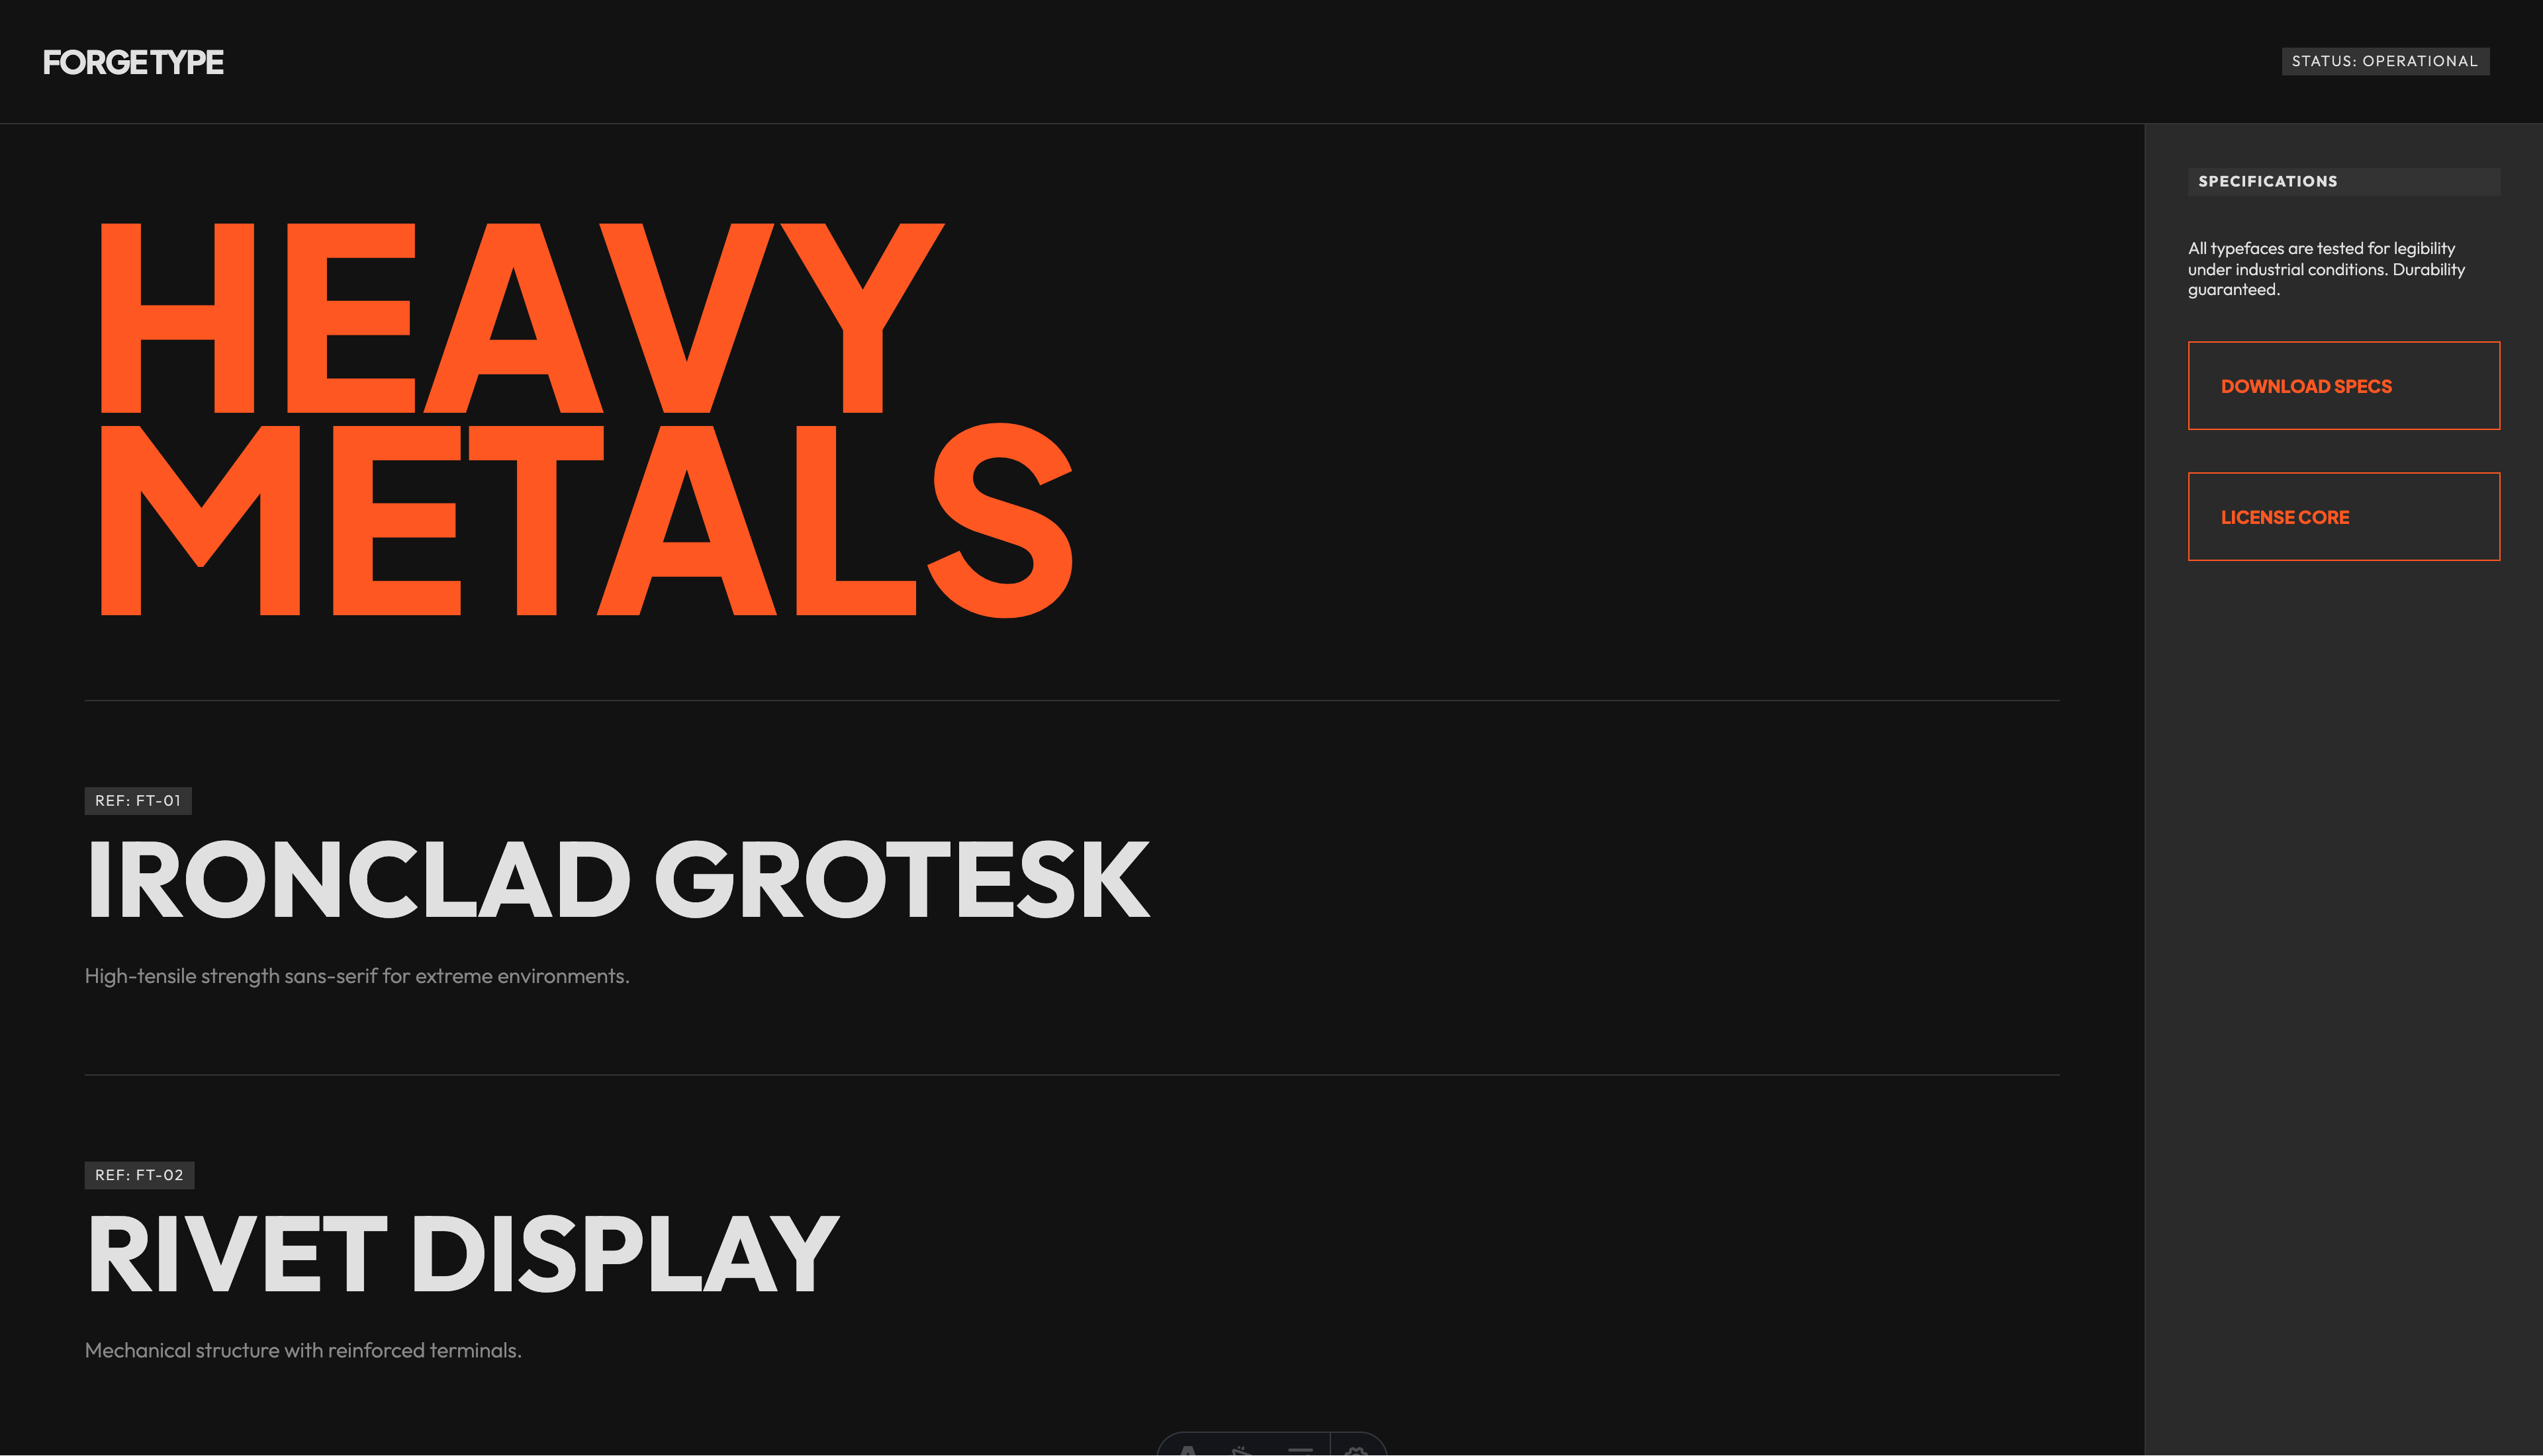Click the horizontal lines icon in bottom toolbar
Viewport: 2543px width, 1456px height.
pos(1299,1449)
